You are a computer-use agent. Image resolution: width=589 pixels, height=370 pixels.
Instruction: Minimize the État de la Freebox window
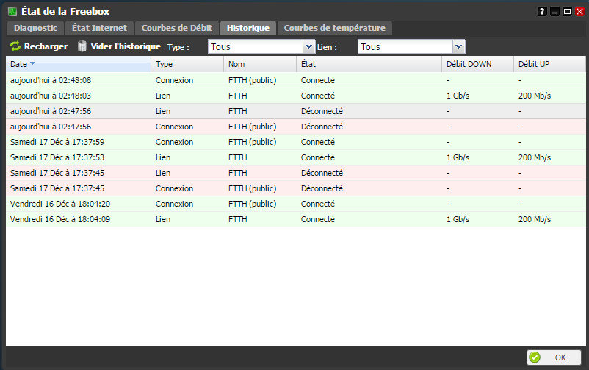tap(554, 12)
